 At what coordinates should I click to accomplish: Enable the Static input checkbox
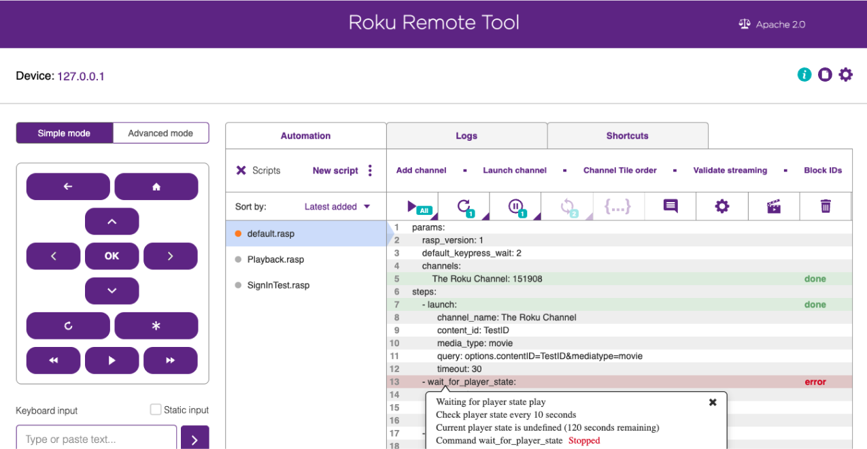click(153, 410)
